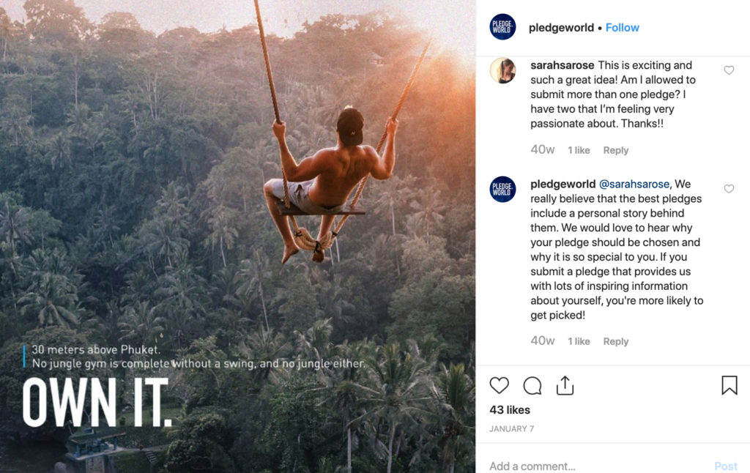The image size is (750, 473).
Task: Share post using the upload arrow icon
Action: tap(565, 385)
